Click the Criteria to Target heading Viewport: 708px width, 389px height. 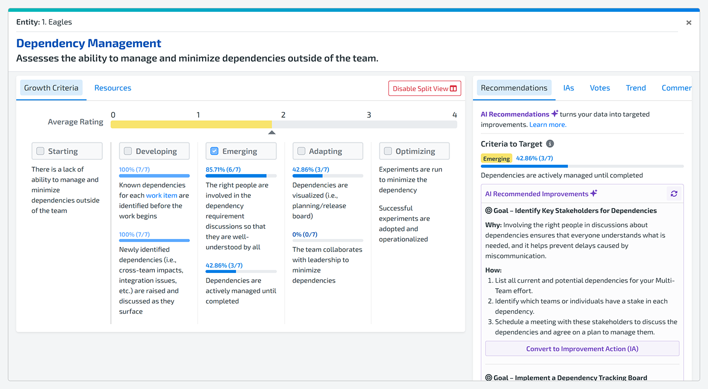[511, 144]
